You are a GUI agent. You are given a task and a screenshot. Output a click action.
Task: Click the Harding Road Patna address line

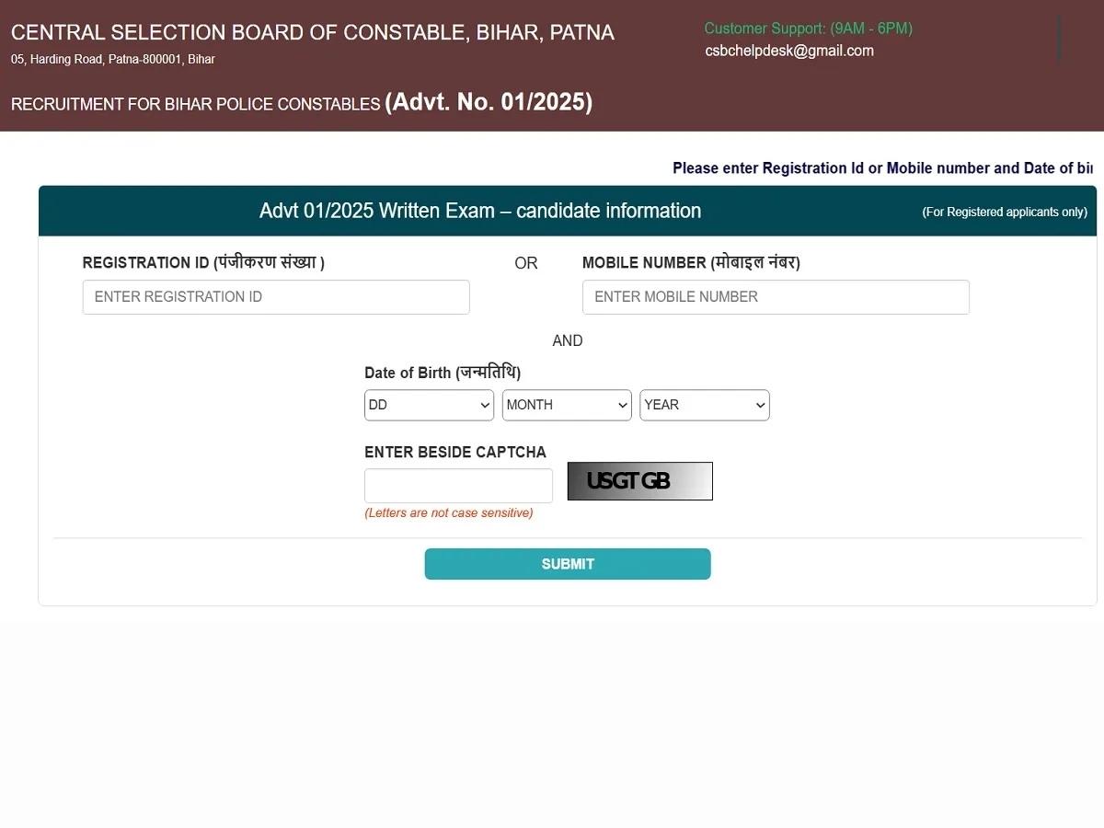point(113,60)
